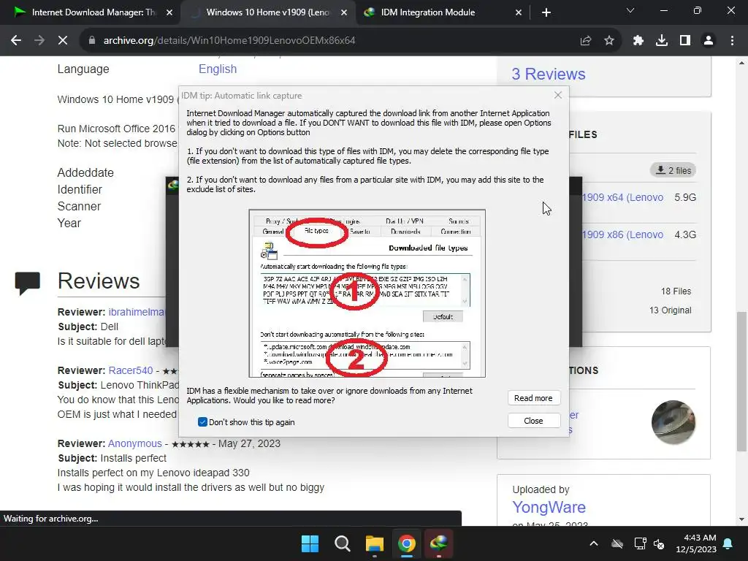Open Chrome downloads icon
Viewport: 748px width, 561px height.
[662, 41]
